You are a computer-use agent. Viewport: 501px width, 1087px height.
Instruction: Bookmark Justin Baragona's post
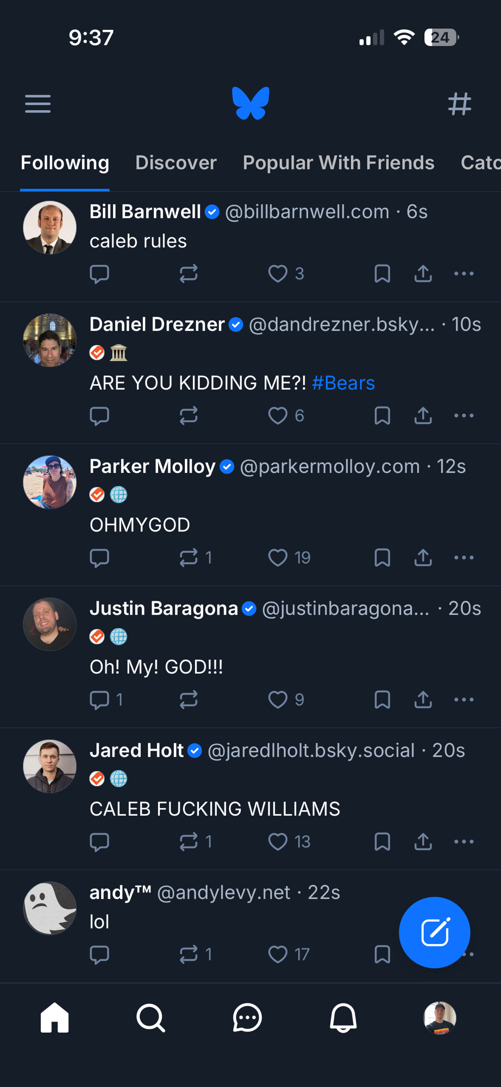click(382, 699)
